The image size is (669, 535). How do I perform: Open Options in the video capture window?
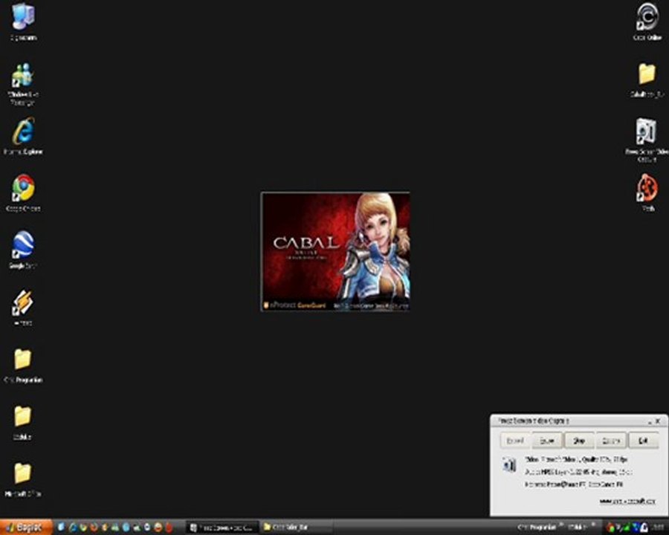click(x=611, y=441)
